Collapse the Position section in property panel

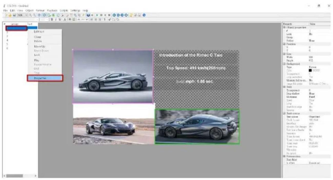285,44
